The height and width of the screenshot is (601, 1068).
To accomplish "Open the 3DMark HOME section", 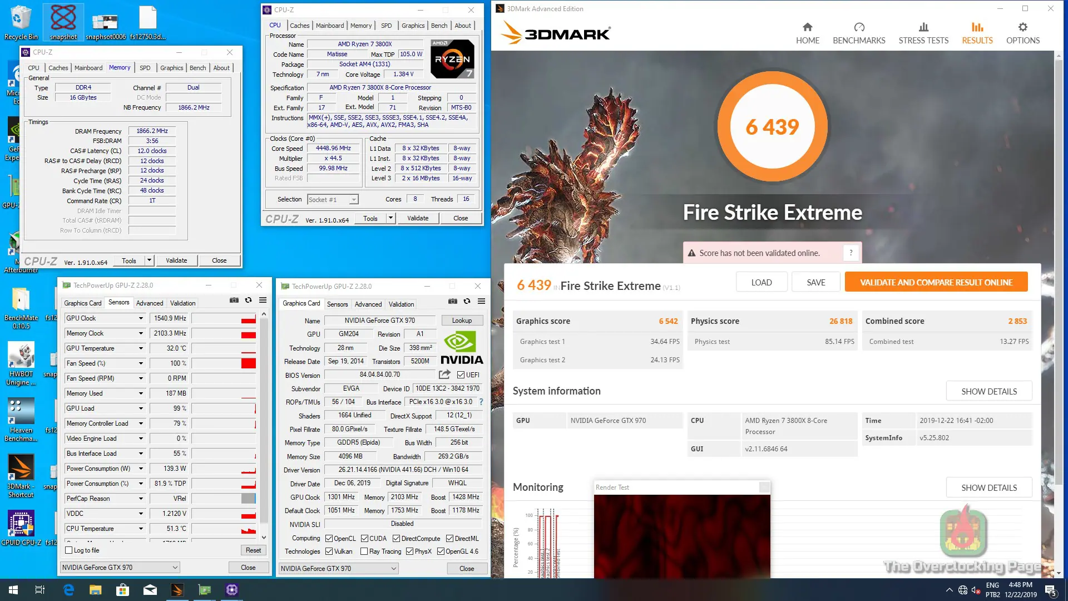I will coord(808,33).
